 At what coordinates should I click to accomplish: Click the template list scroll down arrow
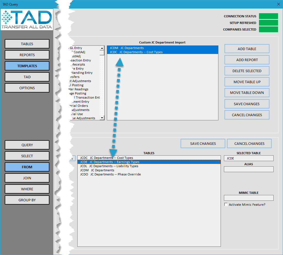click(x=102, y=118)
